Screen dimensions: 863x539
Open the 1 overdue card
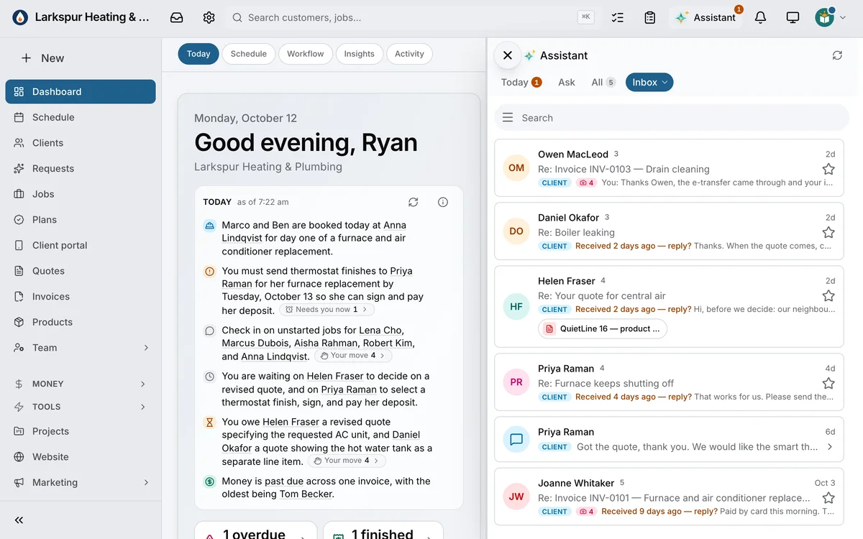pyautogui.click(x=256, y=532)
